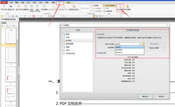Click the new document icon in quick toolbar

(x=6, y=16)
